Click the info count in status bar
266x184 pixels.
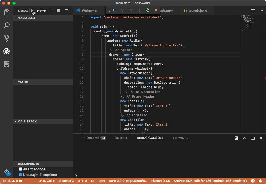[x=22, y=181]
